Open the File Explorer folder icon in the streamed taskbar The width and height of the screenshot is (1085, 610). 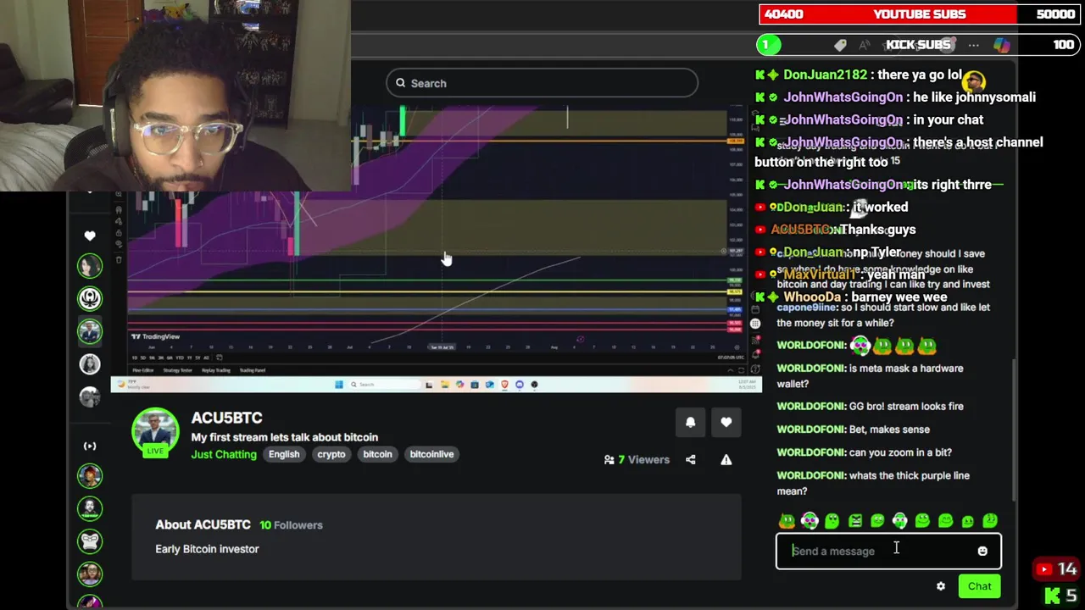coord(444,385)
